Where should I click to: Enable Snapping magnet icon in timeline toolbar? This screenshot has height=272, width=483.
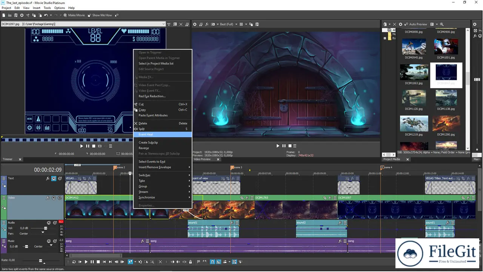tap(212, 262)
